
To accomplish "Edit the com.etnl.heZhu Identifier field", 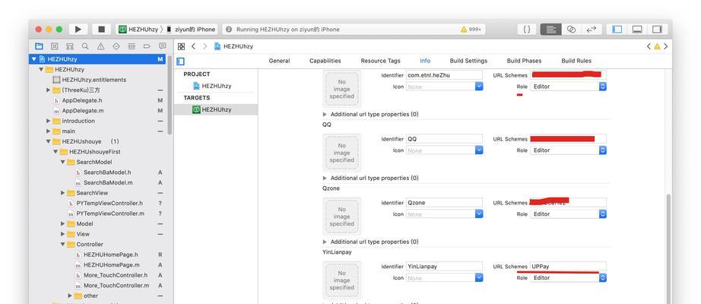I will [444, 75].
